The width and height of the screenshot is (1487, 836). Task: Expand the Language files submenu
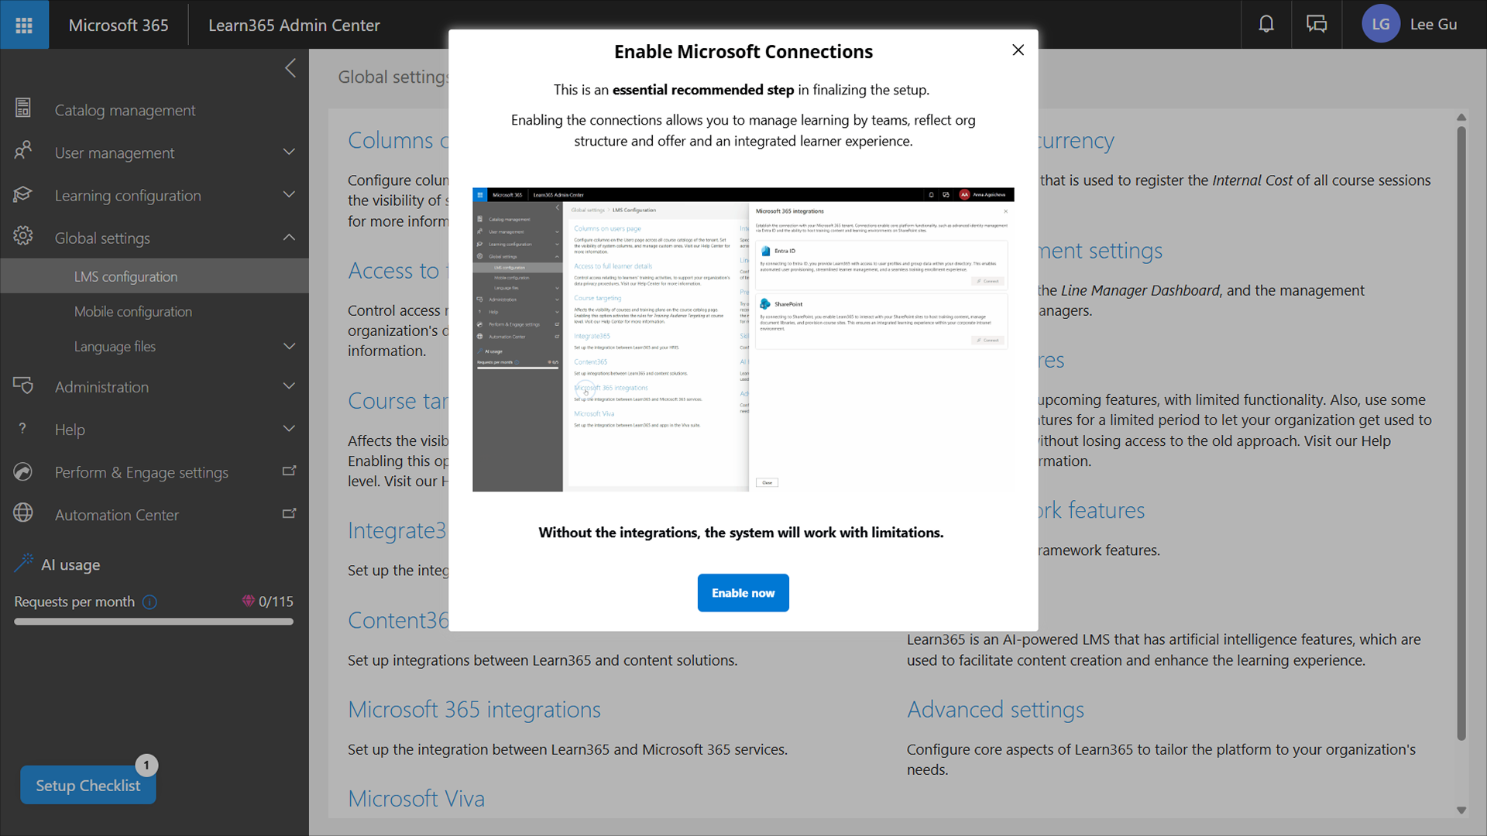click(289, 346)
